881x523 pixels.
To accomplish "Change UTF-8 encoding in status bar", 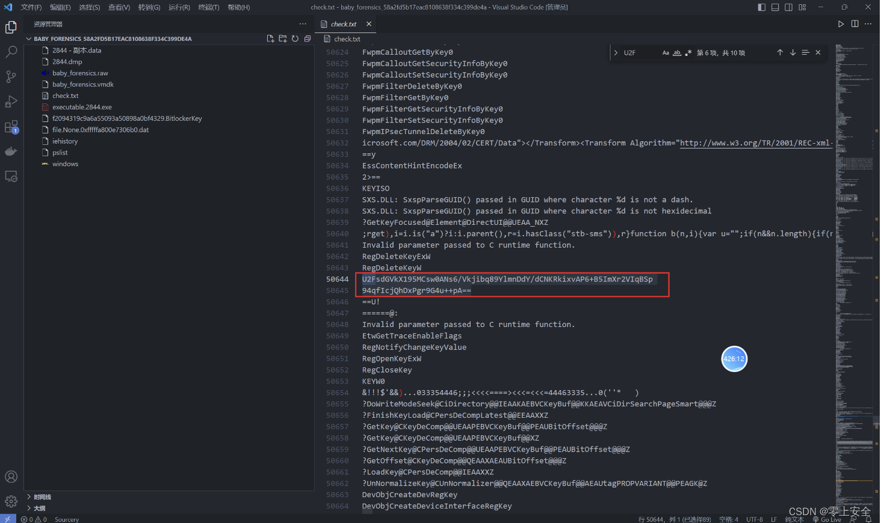I will [755, 519].
